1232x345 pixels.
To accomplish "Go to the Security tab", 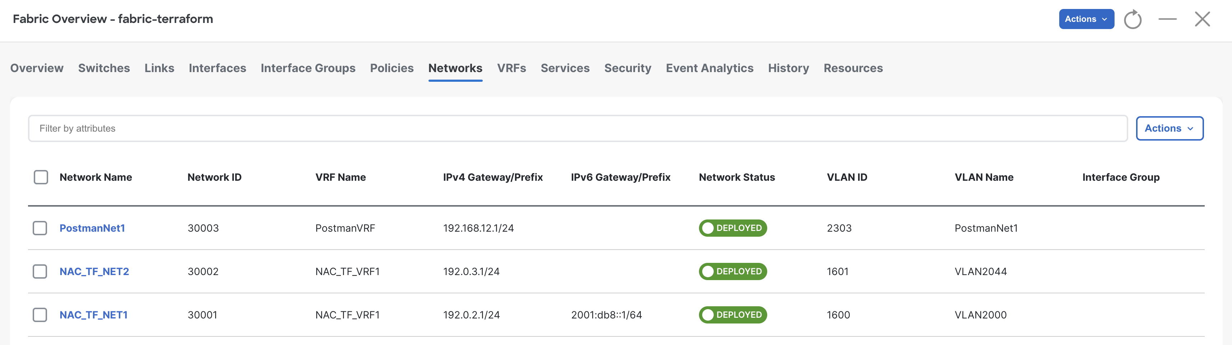I will [x=627, y=68].
